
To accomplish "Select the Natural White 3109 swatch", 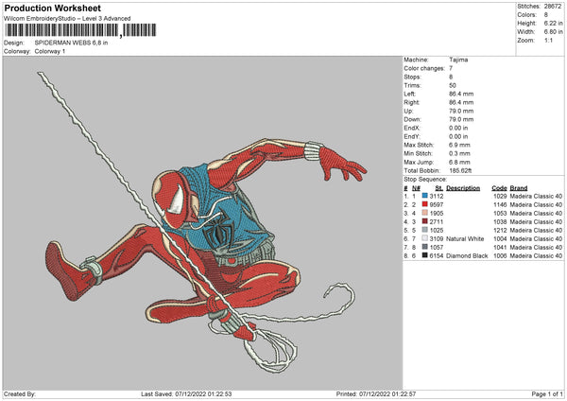I will click(x=425, y=238).
